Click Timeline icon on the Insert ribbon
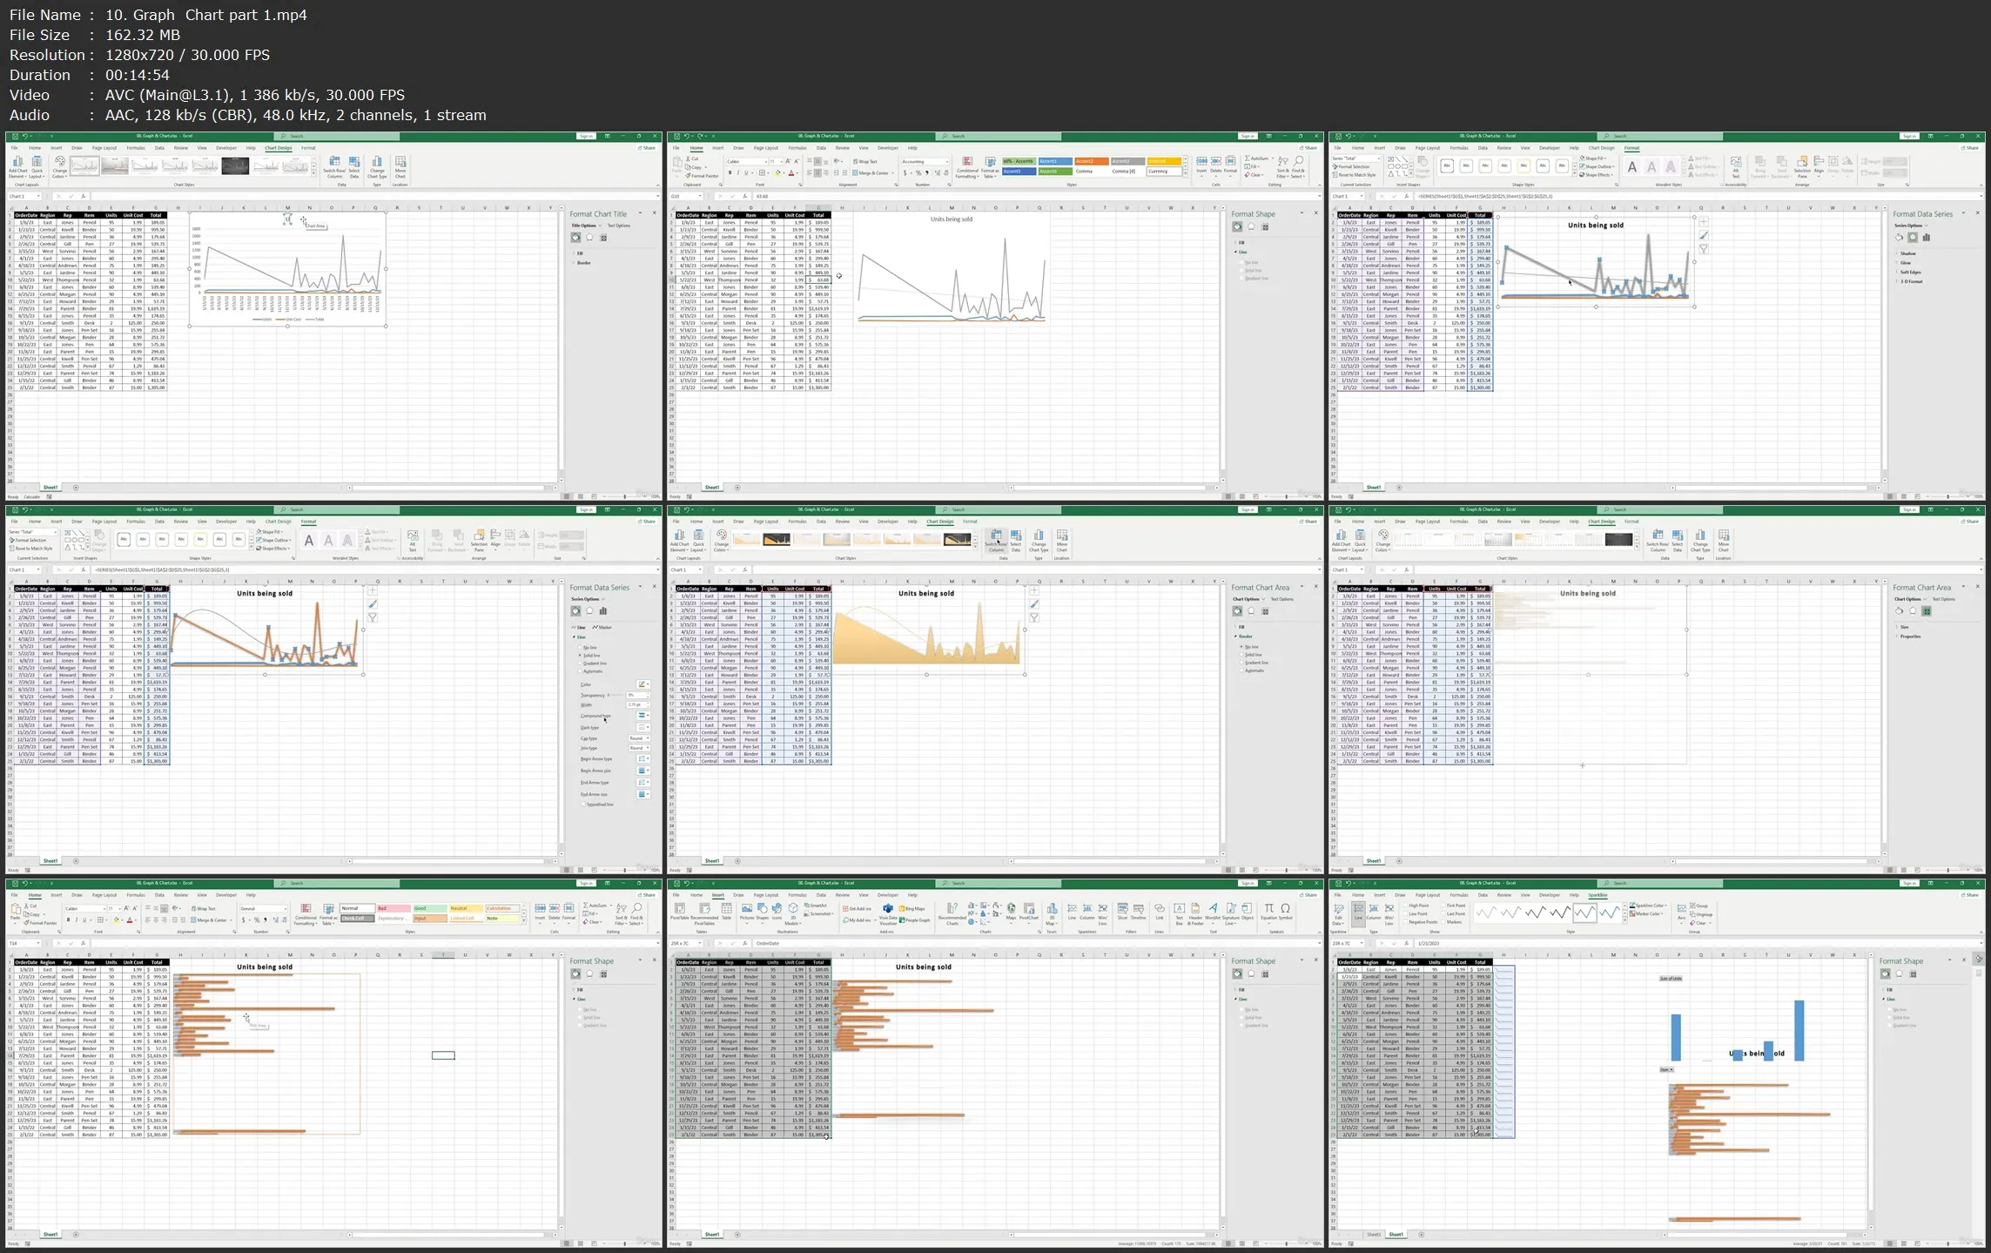Image resolution: width=1991 pixels, height=1253 pixels. pos(1139,912)
